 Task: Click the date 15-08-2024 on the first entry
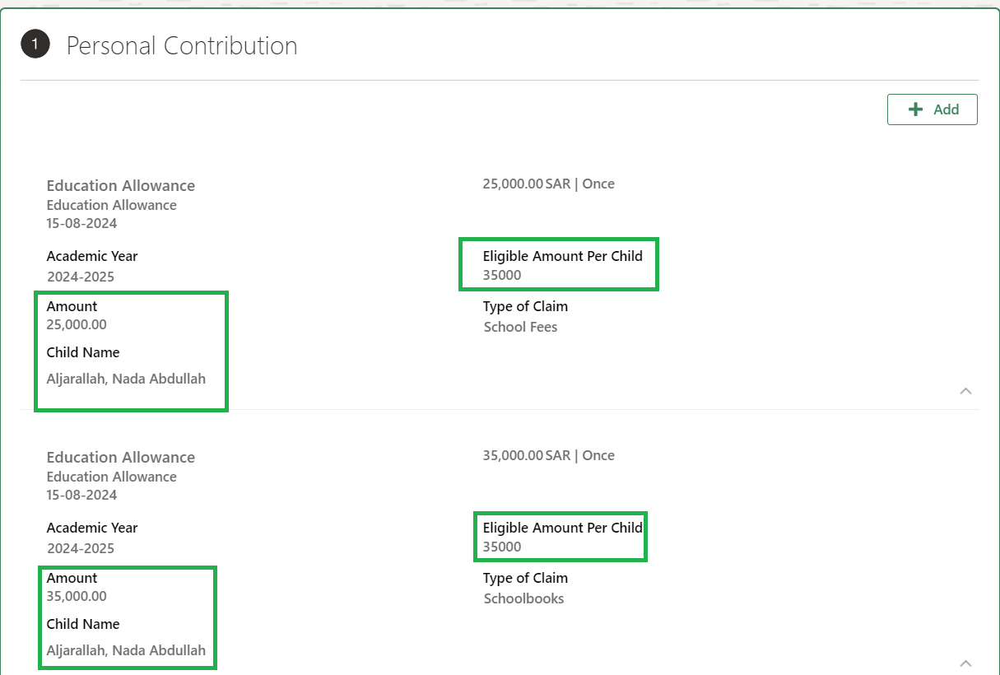tap(80, 223)
